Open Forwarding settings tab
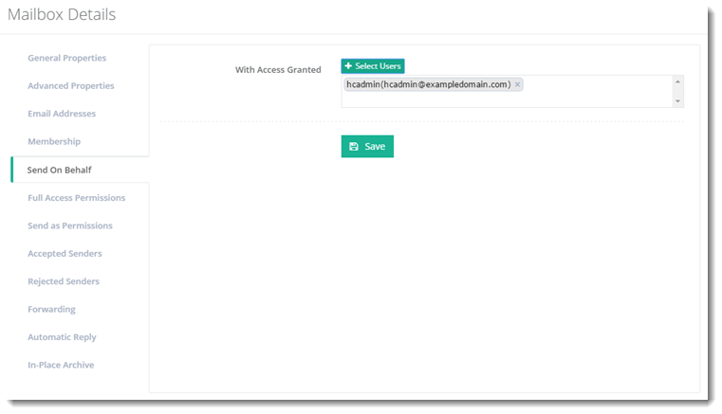 click(x=51, y=309)
